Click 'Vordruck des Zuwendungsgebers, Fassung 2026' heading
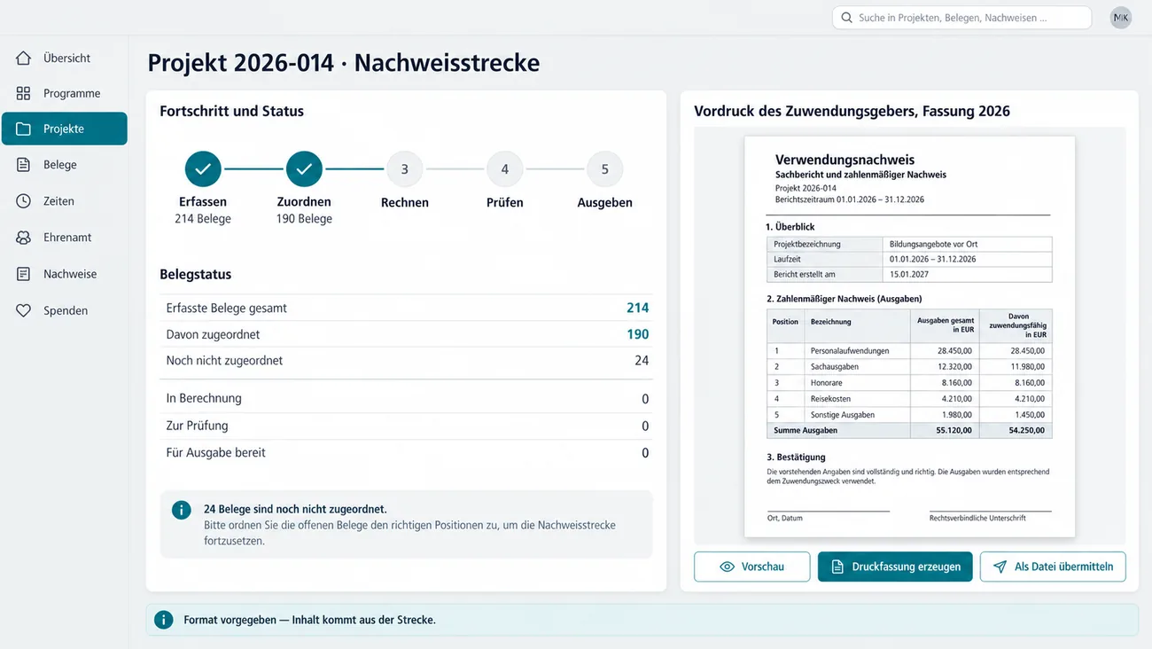Image resolution: width=1152 pixels, height=649 pixels. tap(852, 112)
